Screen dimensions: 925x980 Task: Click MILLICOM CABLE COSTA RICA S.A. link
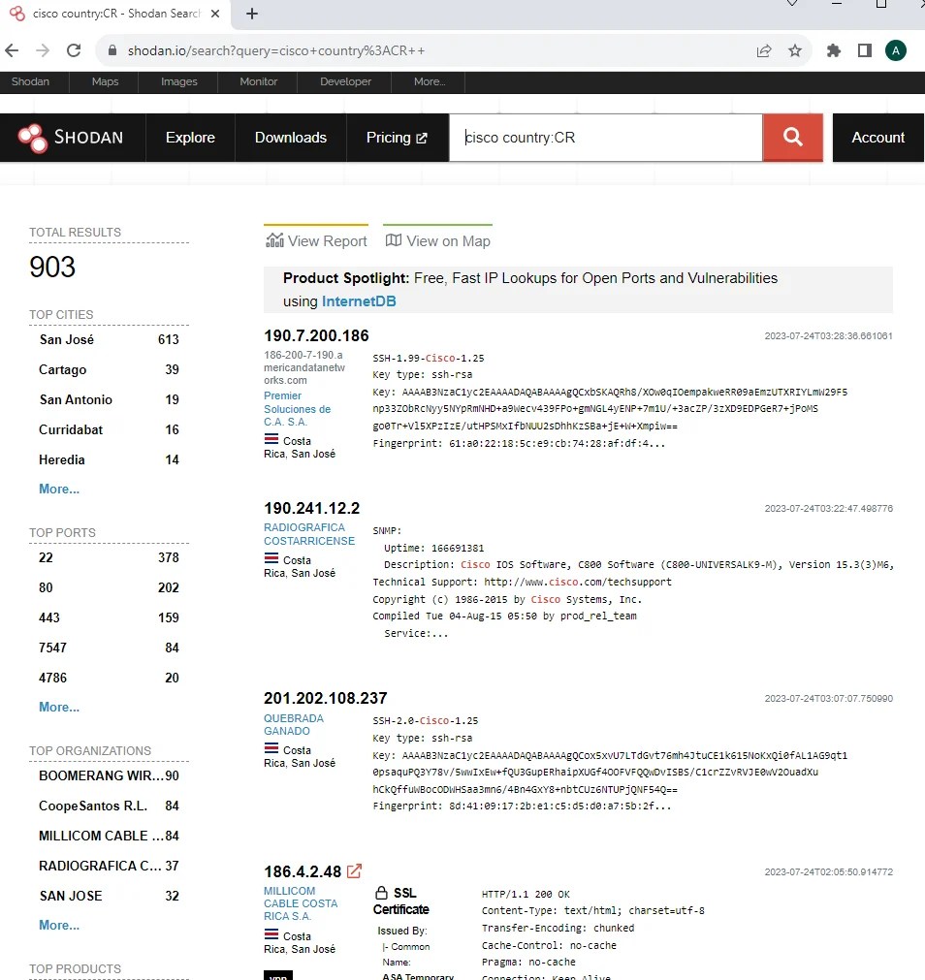pos(301,903)
